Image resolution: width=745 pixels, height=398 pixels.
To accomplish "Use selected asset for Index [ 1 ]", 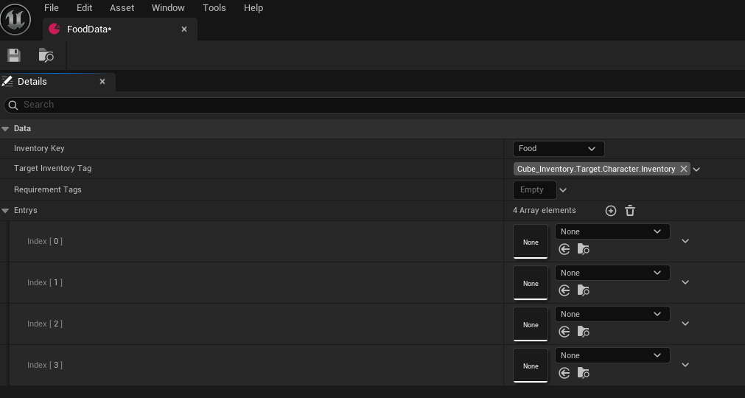I will click(564, 290).
